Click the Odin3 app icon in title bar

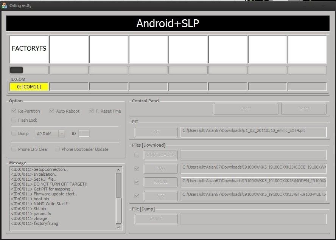point(4,6)
